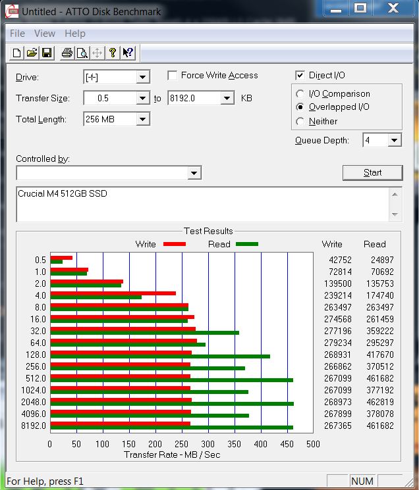
Task: Click the New file toolbar icon
Action: point(16,53)
